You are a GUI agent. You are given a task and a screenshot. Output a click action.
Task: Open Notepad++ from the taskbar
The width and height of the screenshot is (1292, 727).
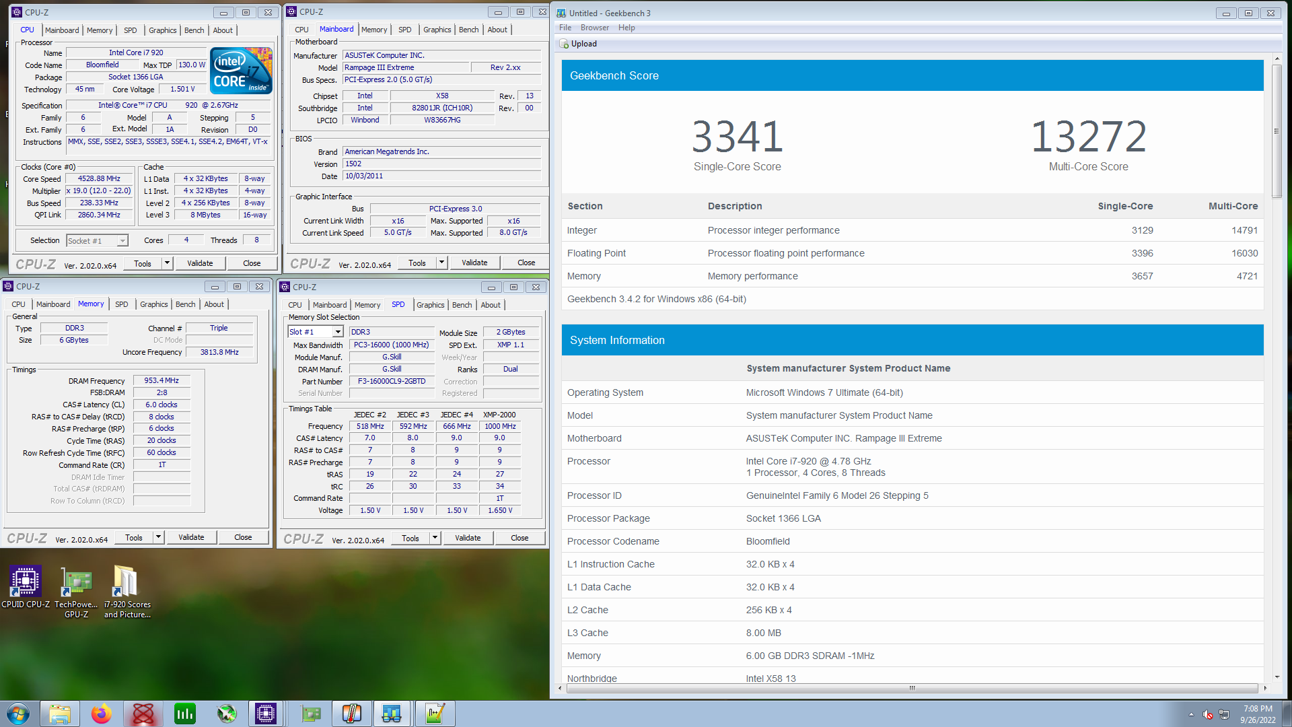435,714
